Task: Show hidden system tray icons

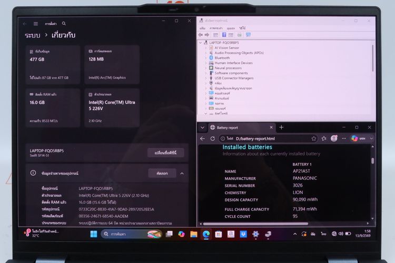Action: (x=295, y=234)
